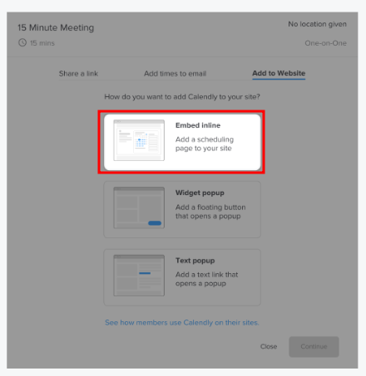Image resolution: width=366 pixels, height=376 pixels.
Task: Click the 15 Minute Meeting title
Action: coord(56,27)
